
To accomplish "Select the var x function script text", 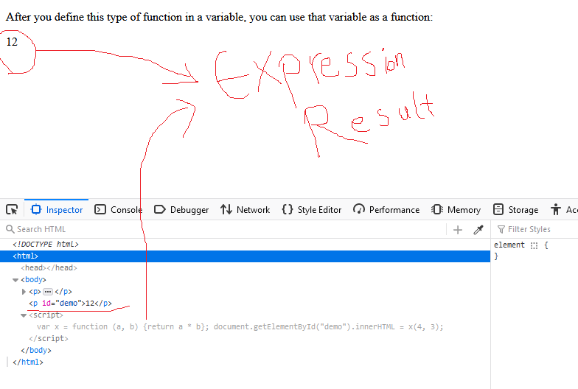I will pos(240,327).
